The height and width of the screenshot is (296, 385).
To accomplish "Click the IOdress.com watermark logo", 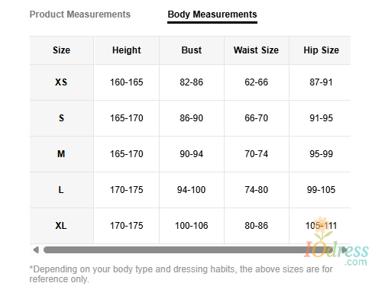I will pos(336,250).
